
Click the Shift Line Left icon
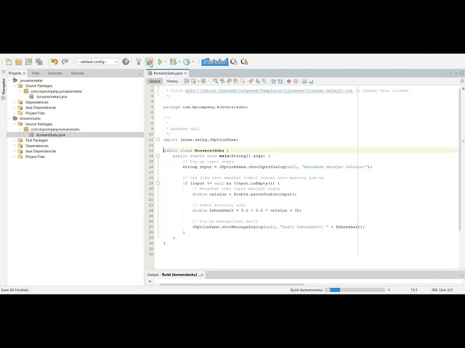273,81
